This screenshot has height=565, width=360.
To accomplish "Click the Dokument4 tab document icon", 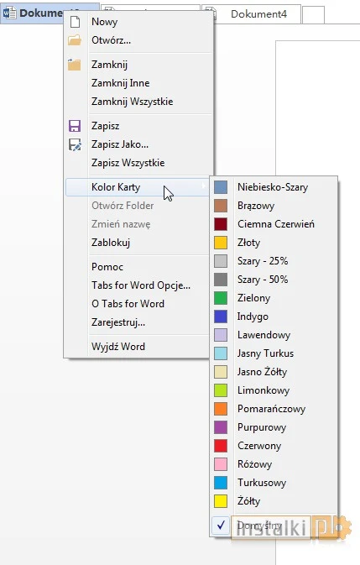I will [211, 14].
